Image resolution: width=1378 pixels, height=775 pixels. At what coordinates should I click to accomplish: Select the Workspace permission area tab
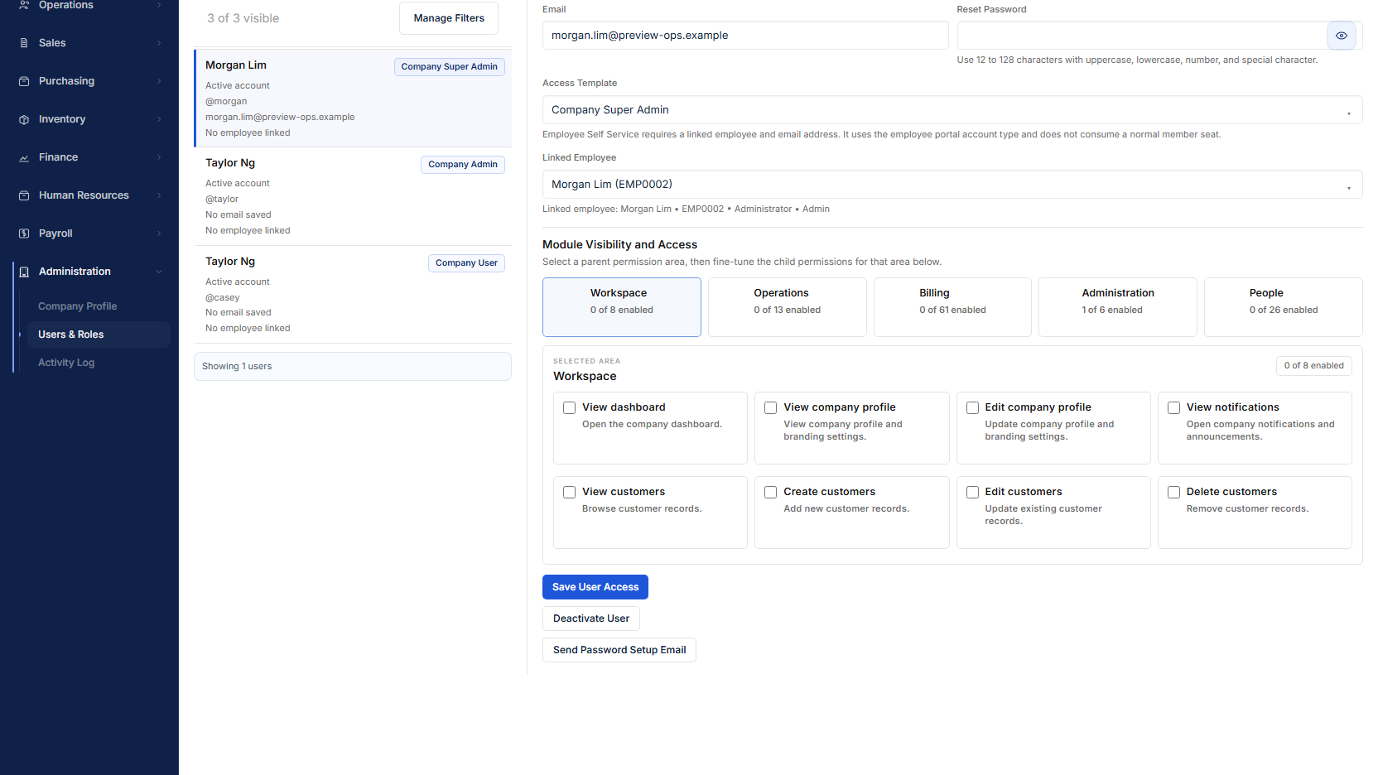point(622,307)
